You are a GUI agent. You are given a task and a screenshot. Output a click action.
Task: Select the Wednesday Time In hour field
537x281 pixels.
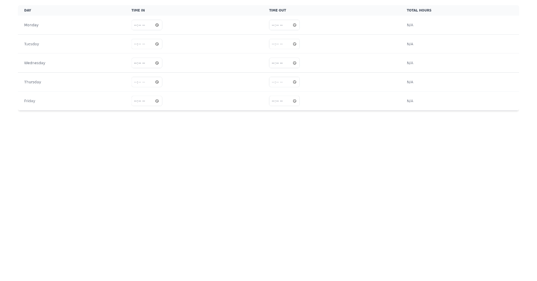pos(136,63)
